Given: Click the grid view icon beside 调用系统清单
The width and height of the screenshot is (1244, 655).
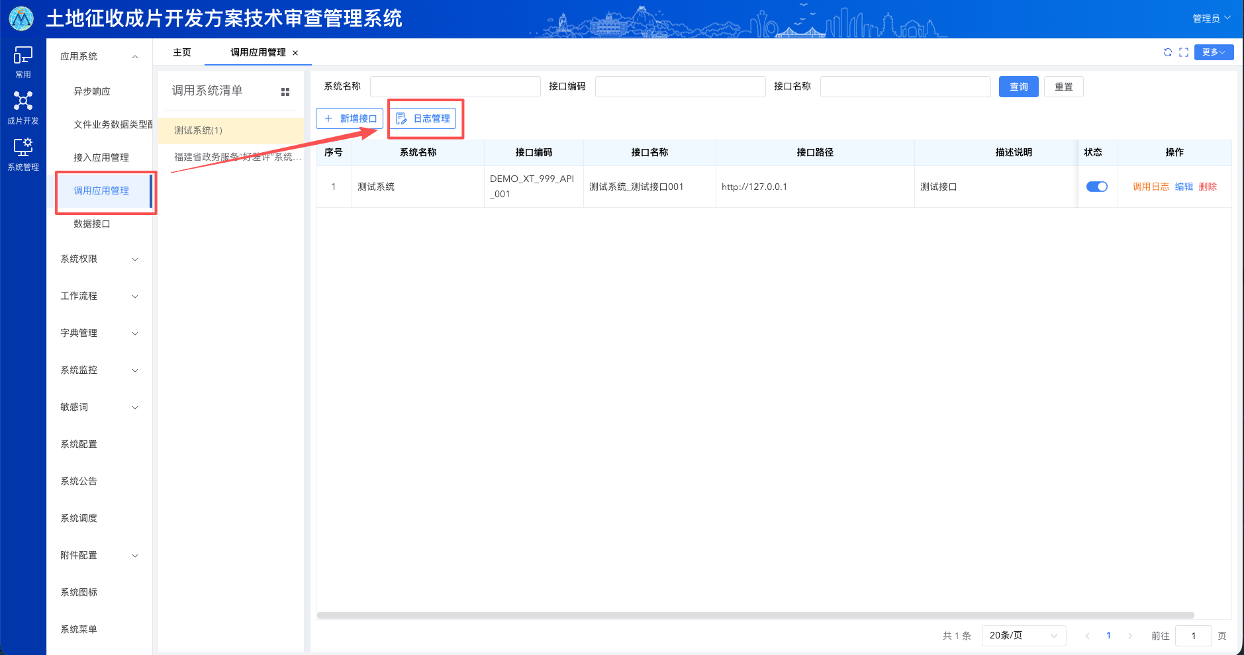Looking at the screenshot, I should click(x=285, y=91).
